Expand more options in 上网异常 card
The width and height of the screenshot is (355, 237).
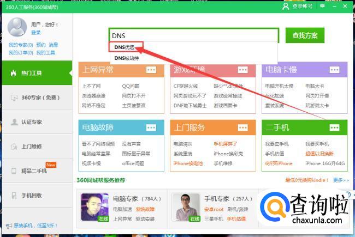click(x=151, y=70)
